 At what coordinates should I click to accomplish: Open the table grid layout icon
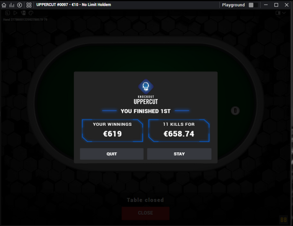(29, 5)
